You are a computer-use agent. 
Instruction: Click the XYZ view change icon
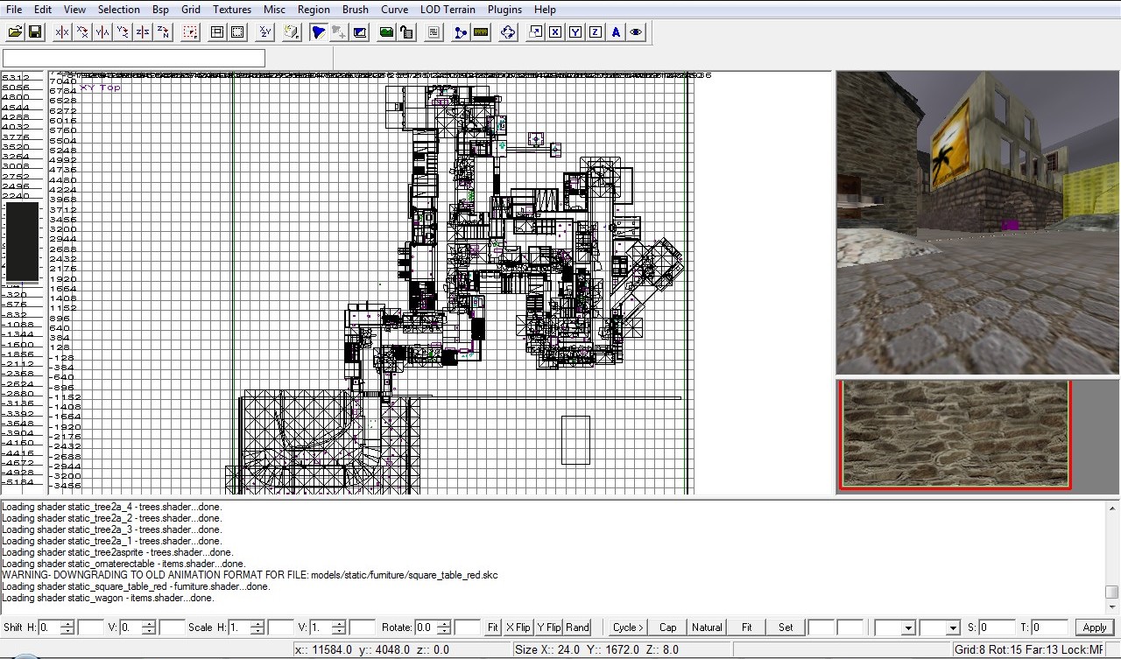pos(264,32)
